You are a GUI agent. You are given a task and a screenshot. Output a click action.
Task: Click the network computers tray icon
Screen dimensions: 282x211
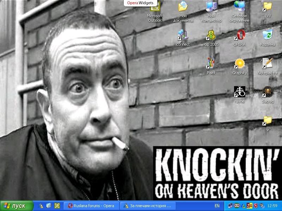[230, 206]
